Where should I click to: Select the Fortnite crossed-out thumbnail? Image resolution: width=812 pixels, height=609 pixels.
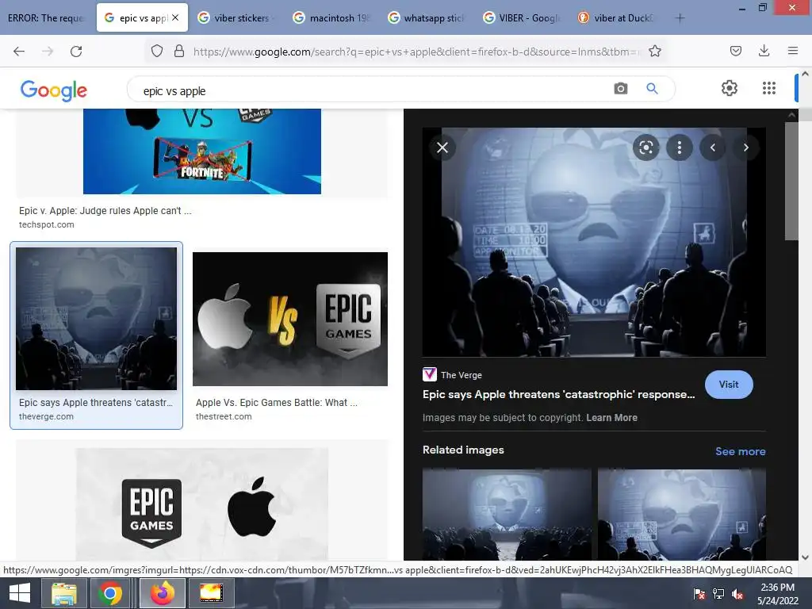[x=202, y=151]
